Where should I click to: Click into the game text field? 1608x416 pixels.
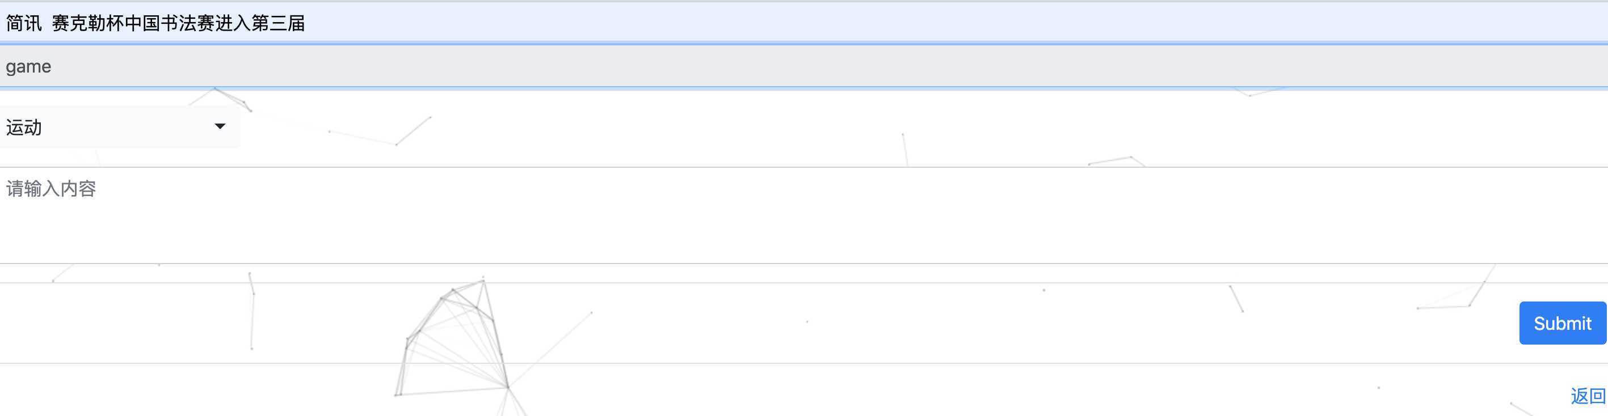click(804, 66)
